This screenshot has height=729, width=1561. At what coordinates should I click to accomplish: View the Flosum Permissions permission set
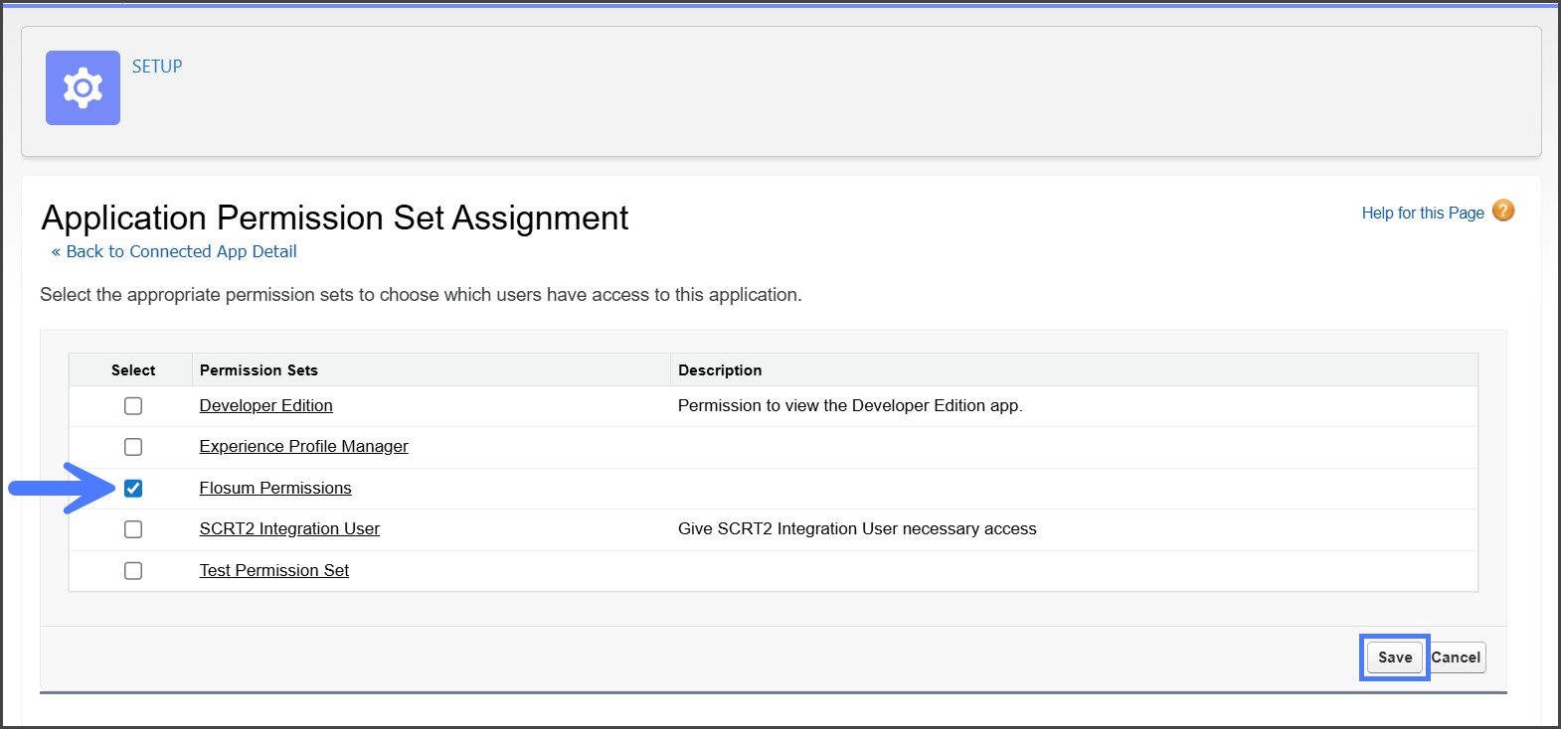275,488
